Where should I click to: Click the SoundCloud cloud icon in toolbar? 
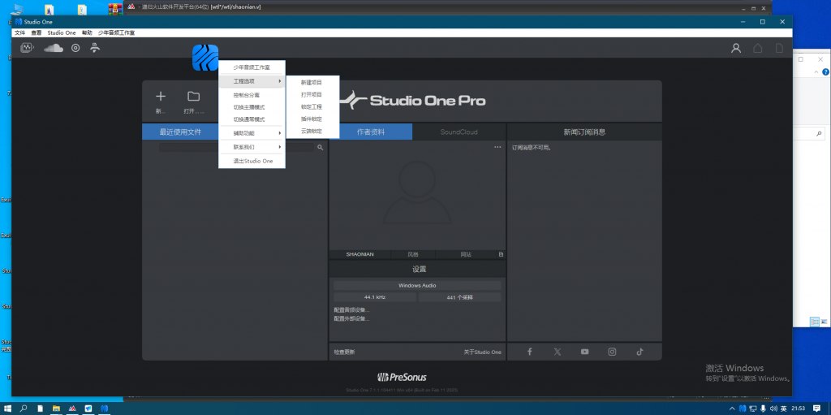coord(53,48)
